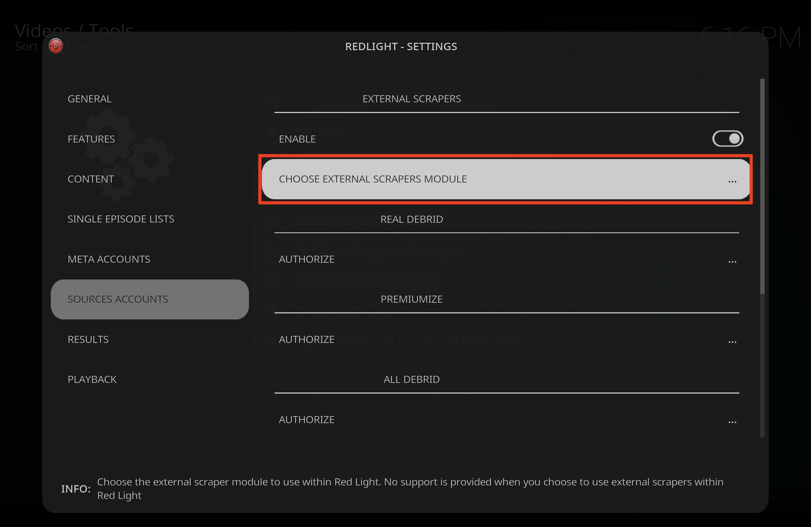
Task: Click the ALL DEBRID section heading
Action: point(412,379)
